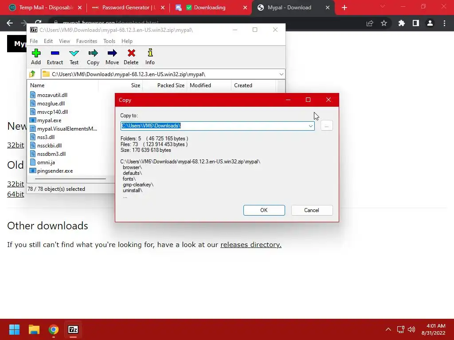This screenshot has width=454, height=340.
Task: Switch to the Temp Mail browser tab
Action: [x=46, y=8]
